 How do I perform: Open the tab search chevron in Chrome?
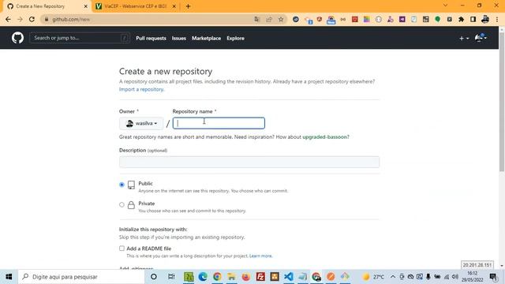[x=445, y=6]
